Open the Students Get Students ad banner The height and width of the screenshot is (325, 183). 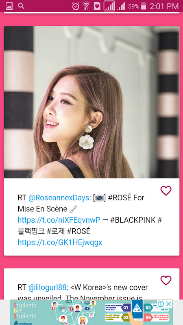[91, 312]
